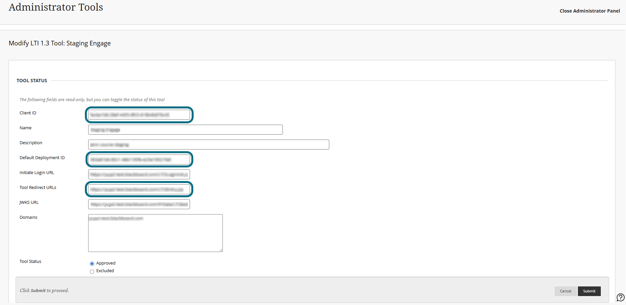Click the Client ID field

(x=139, y=115)
